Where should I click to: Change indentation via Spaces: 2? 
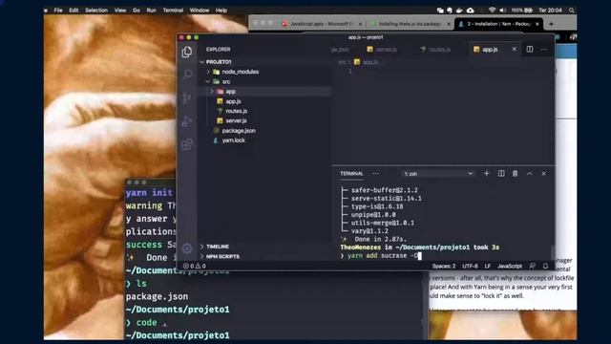click(x=444, y=266)
